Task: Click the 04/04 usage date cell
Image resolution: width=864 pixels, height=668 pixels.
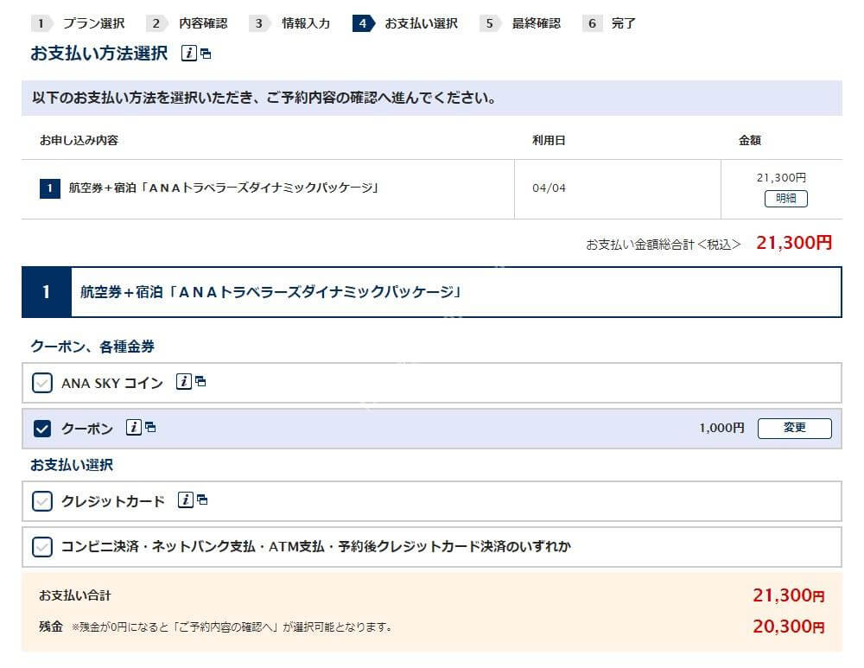Action: coord(549,188)
